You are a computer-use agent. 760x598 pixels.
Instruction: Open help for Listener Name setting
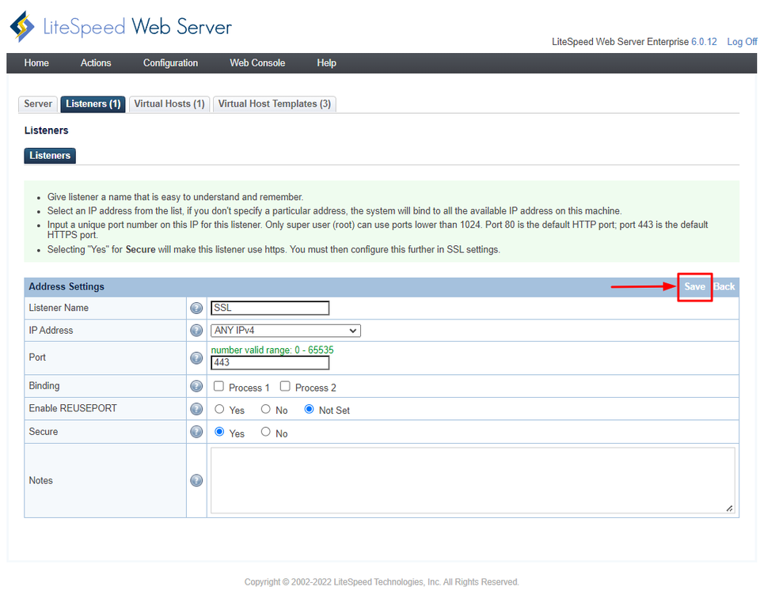point(196,308)
